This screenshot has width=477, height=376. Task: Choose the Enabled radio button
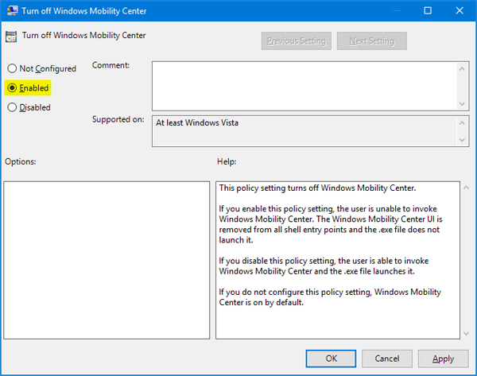point(12,88)
